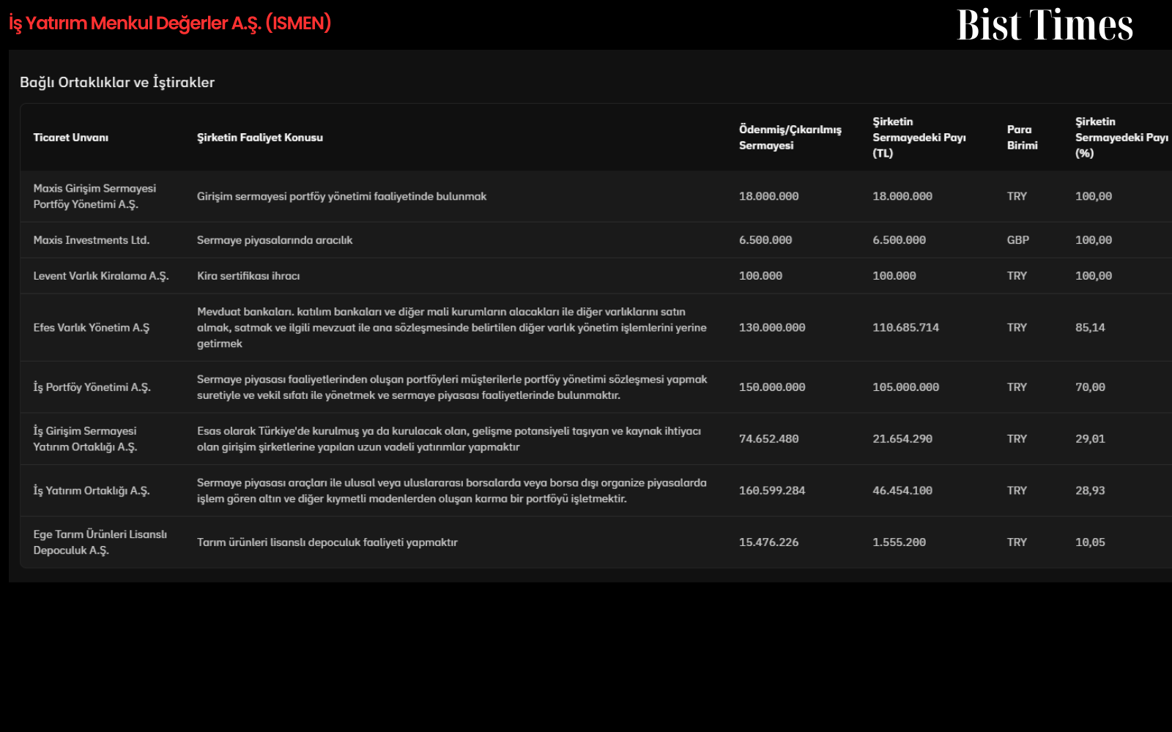1172x732 pixels.
Task: Click the Şirketin Faaliyet Konusu column header
Action: (x=259, y=138)
